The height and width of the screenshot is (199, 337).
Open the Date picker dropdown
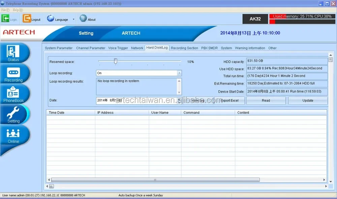[180, 100]
